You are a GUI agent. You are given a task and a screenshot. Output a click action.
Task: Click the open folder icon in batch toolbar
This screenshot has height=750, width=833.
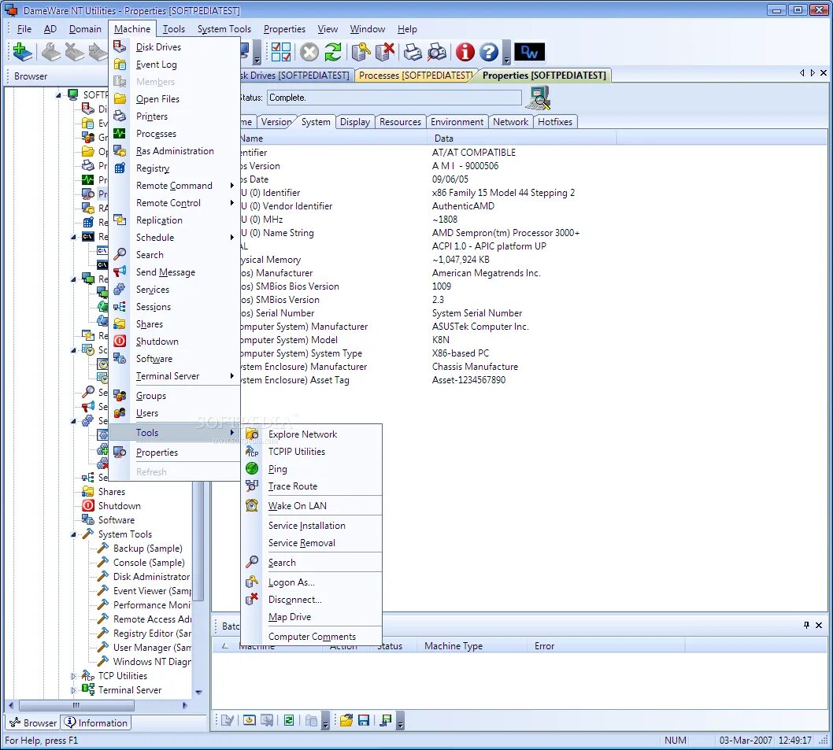tap(346, 720)
